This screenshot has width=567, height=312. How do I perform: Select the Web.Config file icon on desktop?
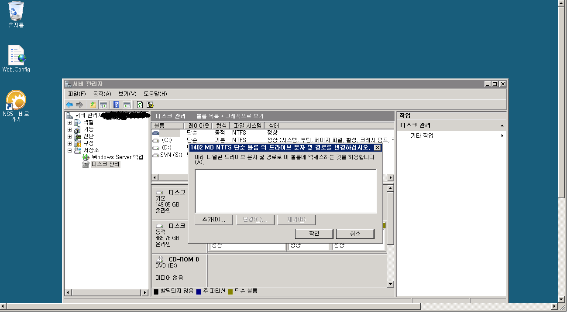(x=16, y=56)
